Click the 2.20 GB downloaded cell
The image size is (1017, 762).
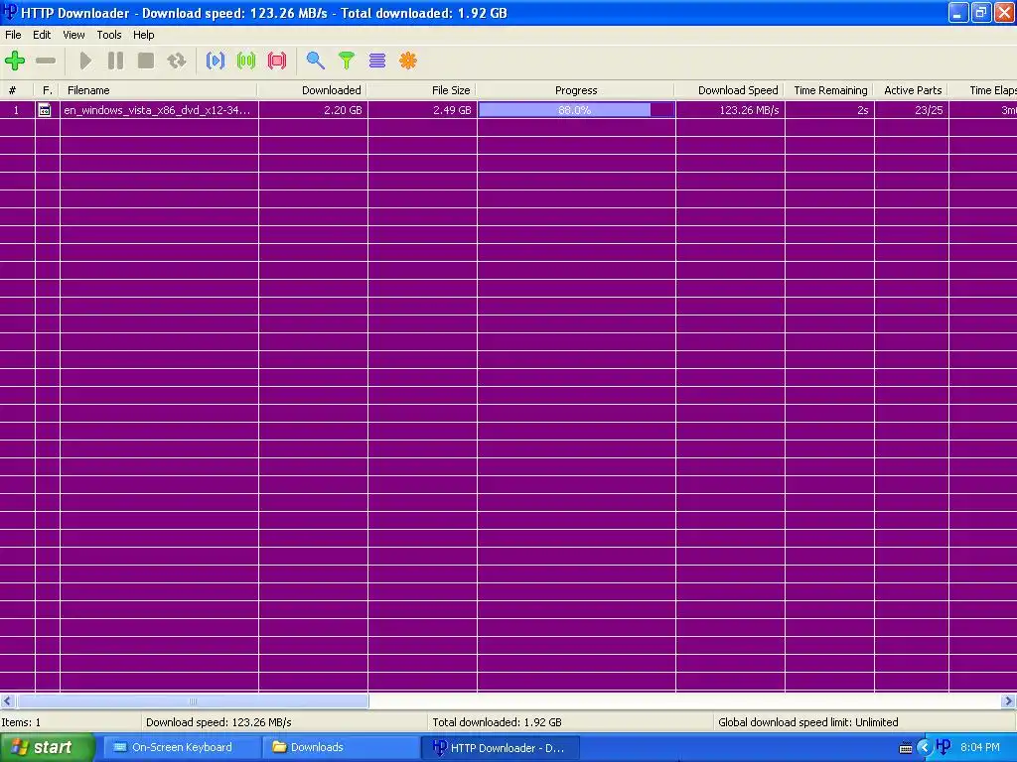tap(313, 110)
